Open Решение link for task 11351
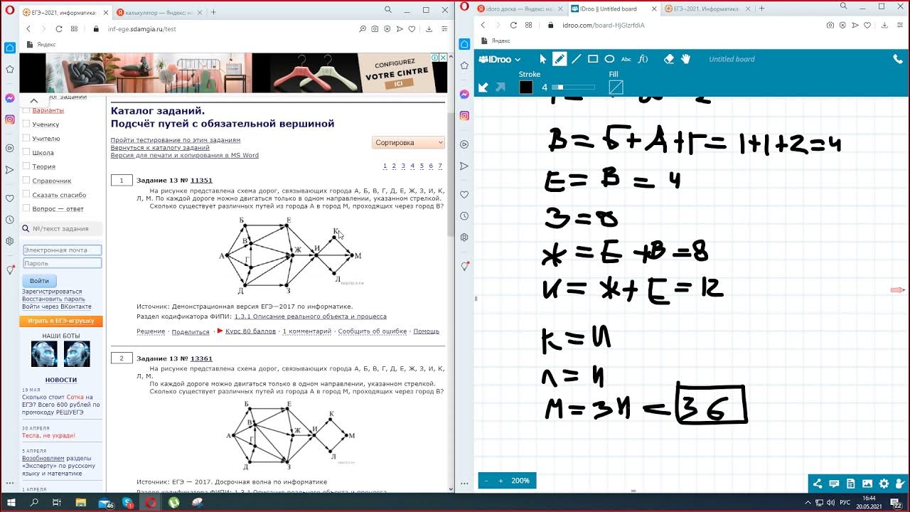This screenshot has width=910, height=512. click(151, 331)
